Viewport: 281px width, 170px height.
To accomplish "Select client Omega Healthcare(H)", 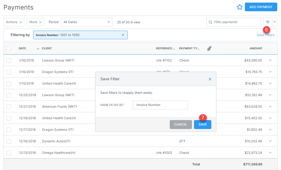I will (59, 153).
